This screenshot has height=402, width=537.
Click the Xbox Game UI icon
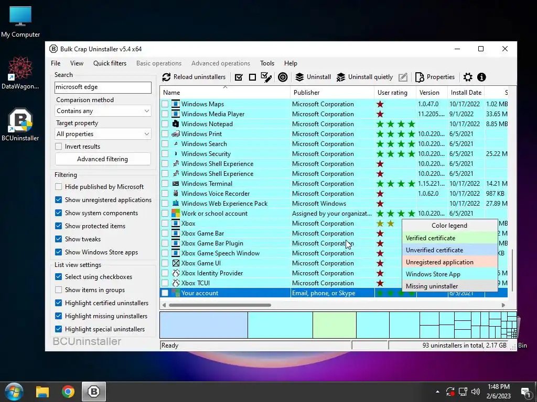[176, 263]
